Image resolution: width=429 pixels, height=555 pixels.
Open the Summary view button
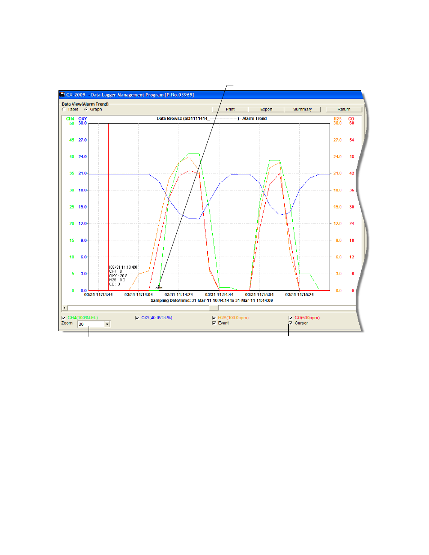coord(302,109)
